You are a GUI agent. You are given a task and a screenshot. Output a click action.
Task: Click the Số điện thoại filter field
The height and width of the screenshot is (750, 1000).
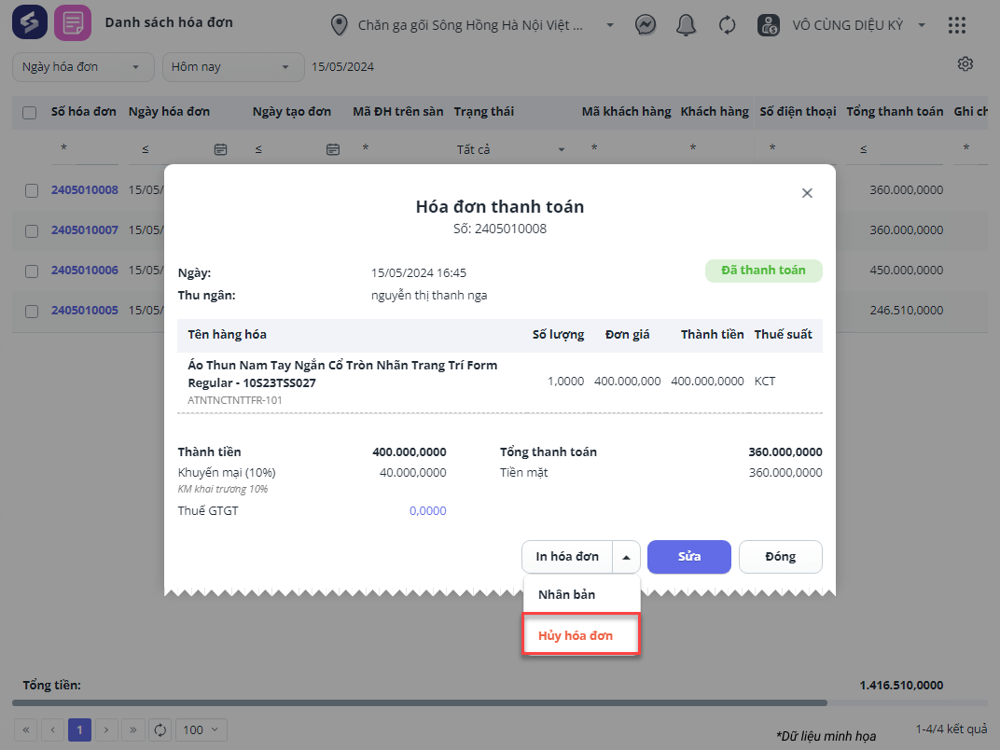point(798,149)
